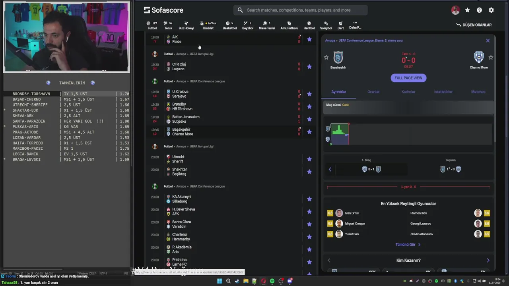Open the Düşen Oranlar link
509x286 pixels.
(474, 25)
